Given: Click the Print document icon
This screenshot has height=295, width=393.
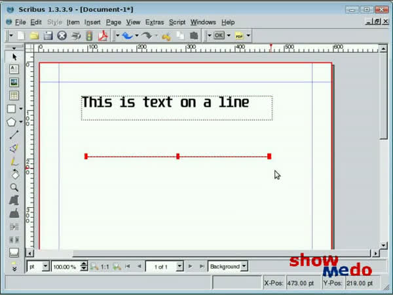Looking at the screenshot, I should click(75, 35).
